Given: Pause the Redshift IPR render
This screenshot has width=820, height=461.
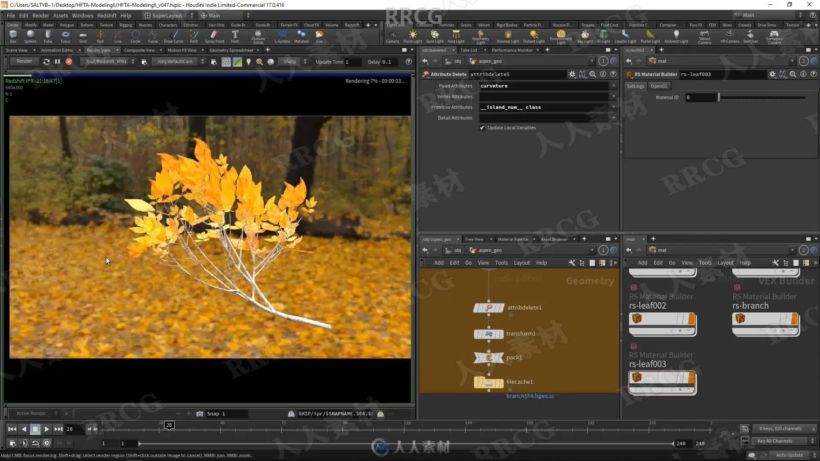Looking at the screenshot, I should pyautogui.click(x=58, y=61).
